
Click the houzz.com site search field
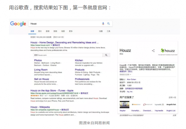(x=68, y=55)
